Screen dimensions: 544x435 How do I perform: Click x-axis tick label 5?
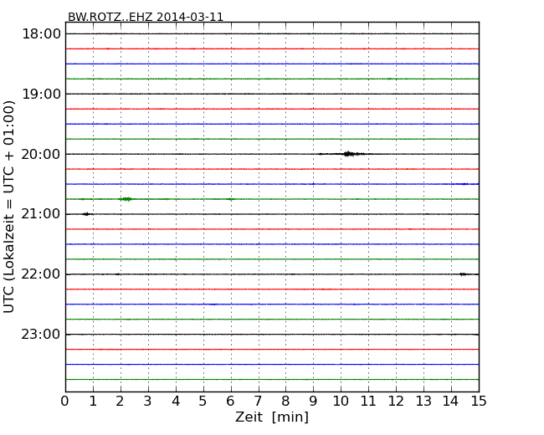pyautogui.click(x=203, y=402)
